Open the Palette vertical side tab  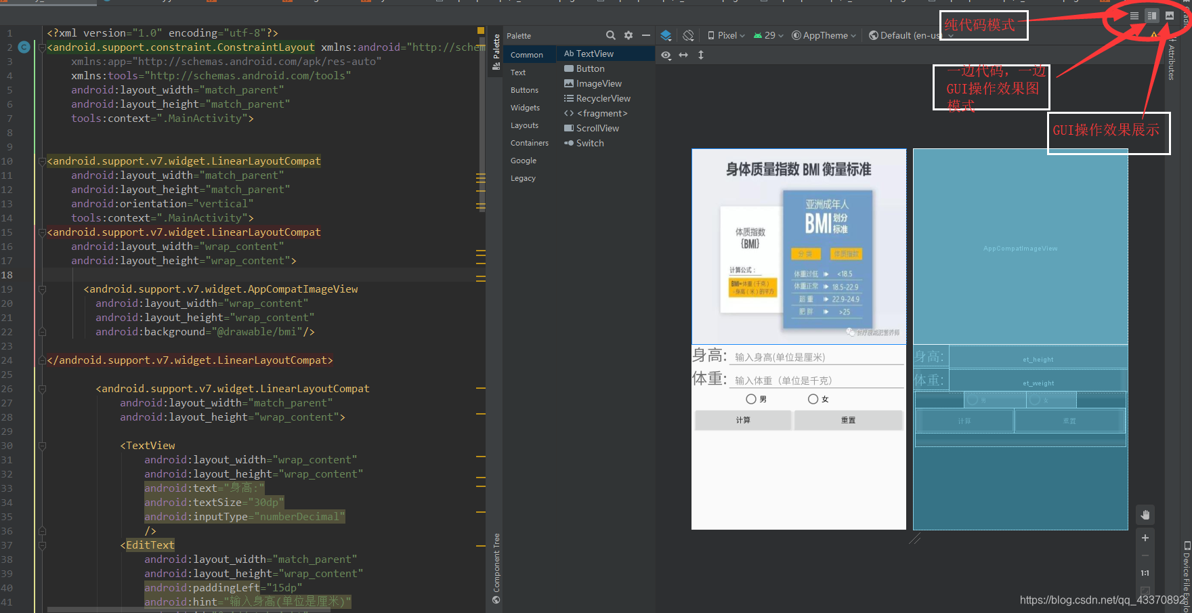496,52
